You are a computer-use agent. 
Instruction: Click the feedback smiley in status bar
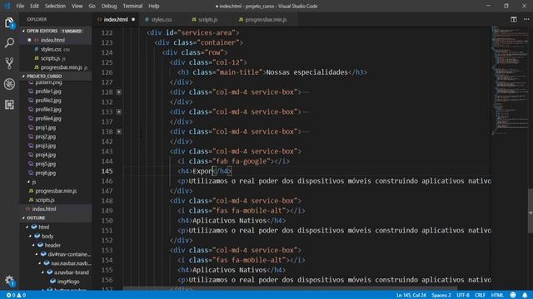[x=513, y=296]
